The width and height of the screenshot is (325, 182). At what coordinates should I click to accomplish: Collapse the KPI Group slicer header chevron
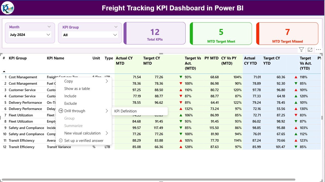pyautogui.click(x=116, y=27)
